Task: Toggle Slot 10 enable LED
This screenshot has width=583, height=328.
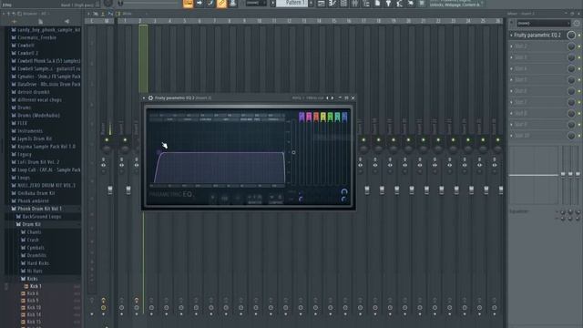Action: point(579,136)
